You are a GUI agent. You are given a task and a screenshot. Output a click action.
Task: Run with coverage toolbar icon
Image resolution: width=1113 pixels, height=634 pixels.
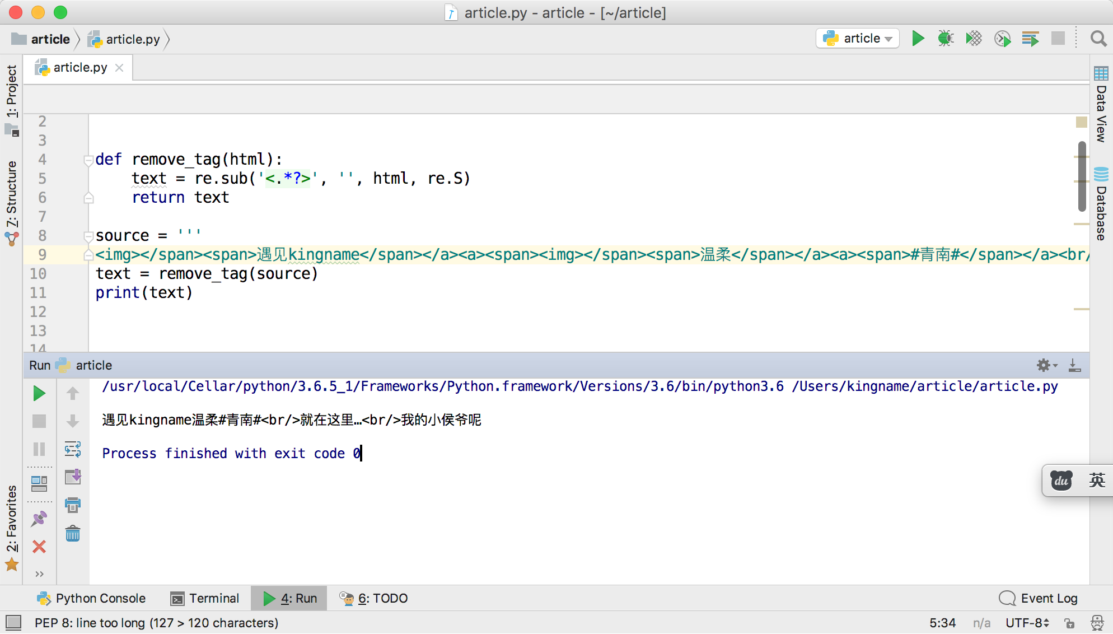tap(974, 39)
